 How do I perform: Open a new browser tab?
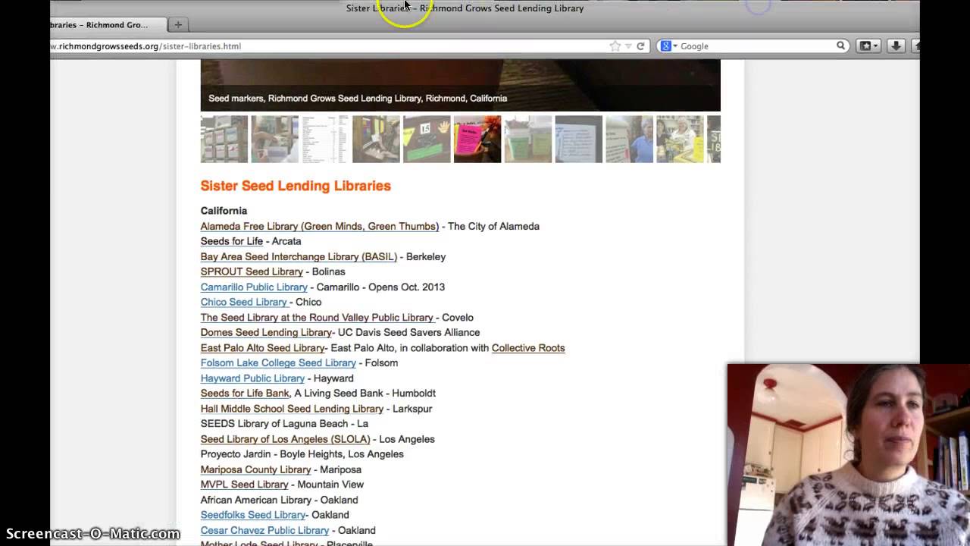coord(178,25)
